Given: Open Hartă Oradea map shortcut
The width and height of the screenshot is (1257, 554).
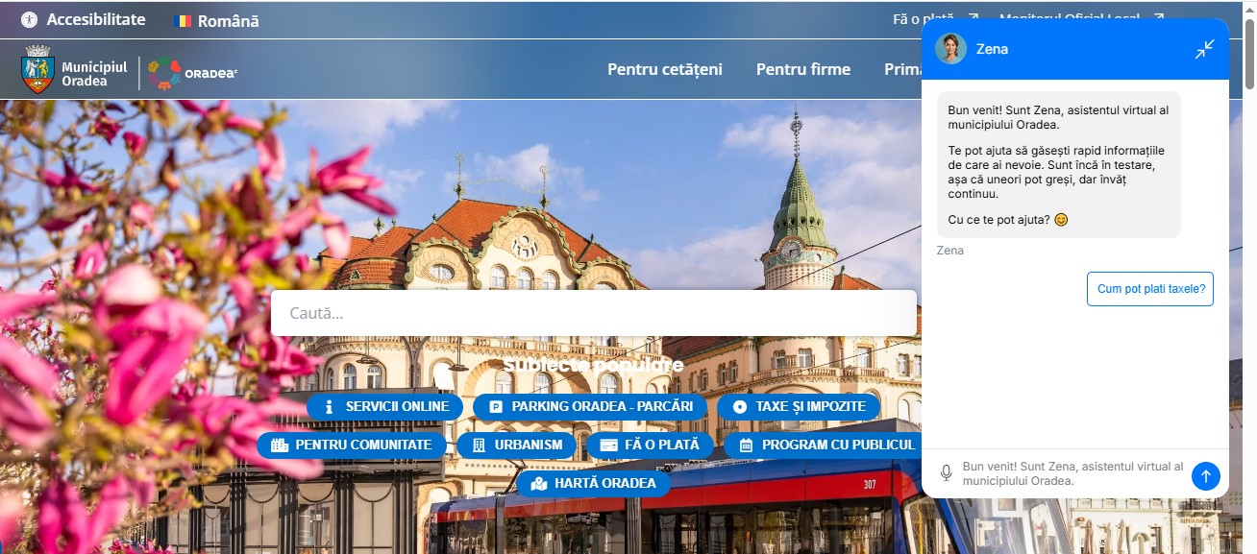Looking at the screenshot, I should (x=593, y=483).
